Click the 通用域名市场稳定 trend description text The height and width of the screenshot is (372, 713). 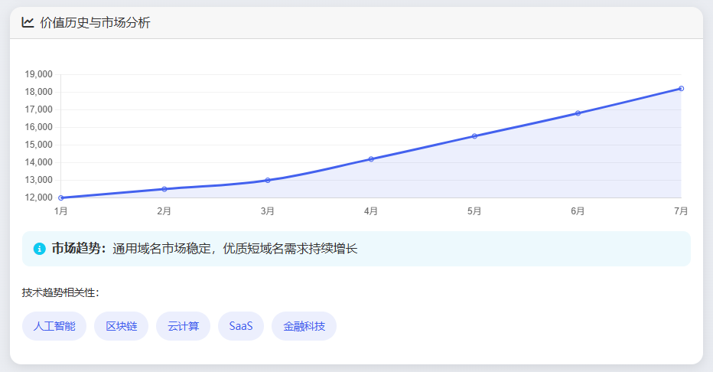coord(235,249)
